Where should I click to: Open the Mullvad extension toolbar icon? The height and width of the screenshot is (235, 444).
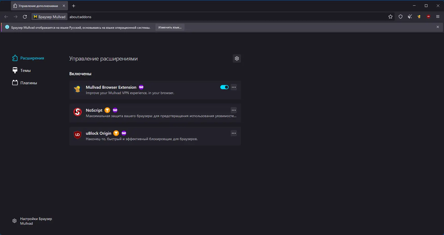click(419, 17)
